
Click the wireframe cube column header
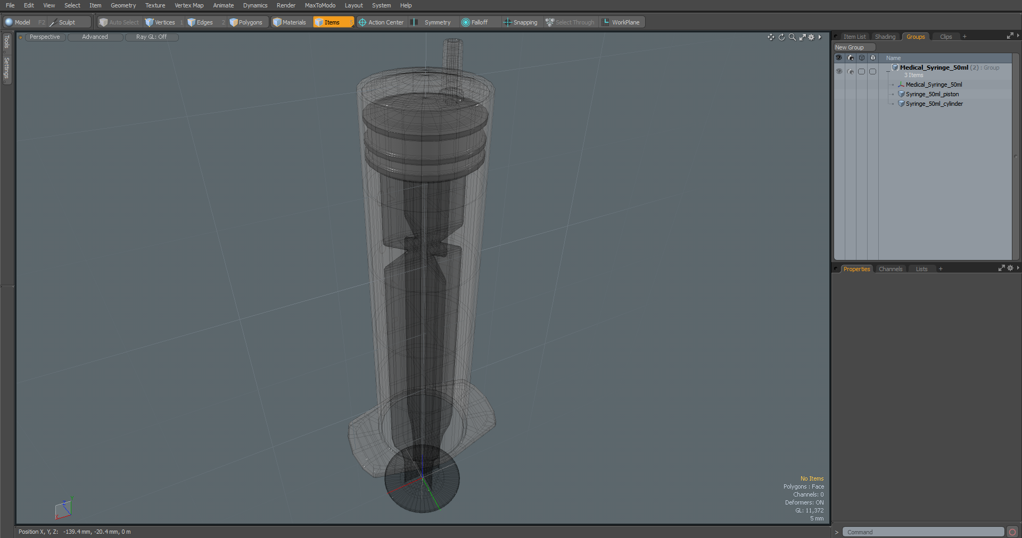[861, 58]
